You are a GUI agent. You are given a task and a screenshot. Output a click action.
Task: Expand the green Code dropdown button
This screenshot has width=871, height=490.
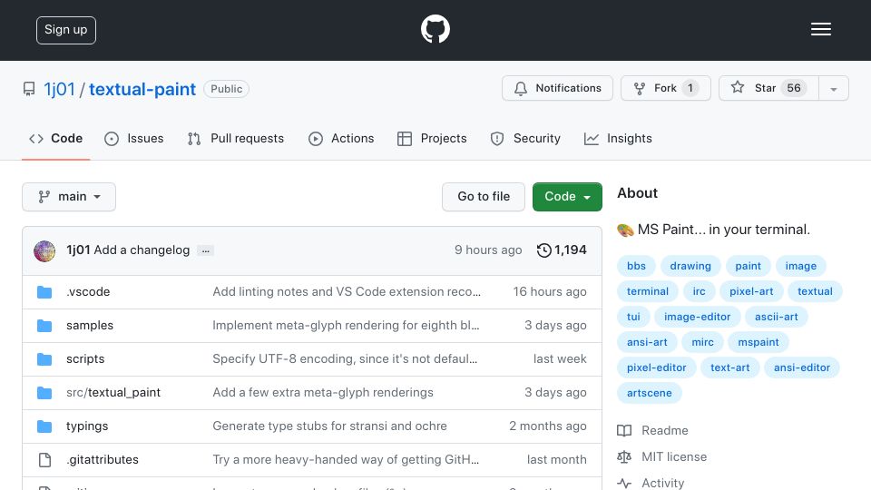click(x=567, y=197)
